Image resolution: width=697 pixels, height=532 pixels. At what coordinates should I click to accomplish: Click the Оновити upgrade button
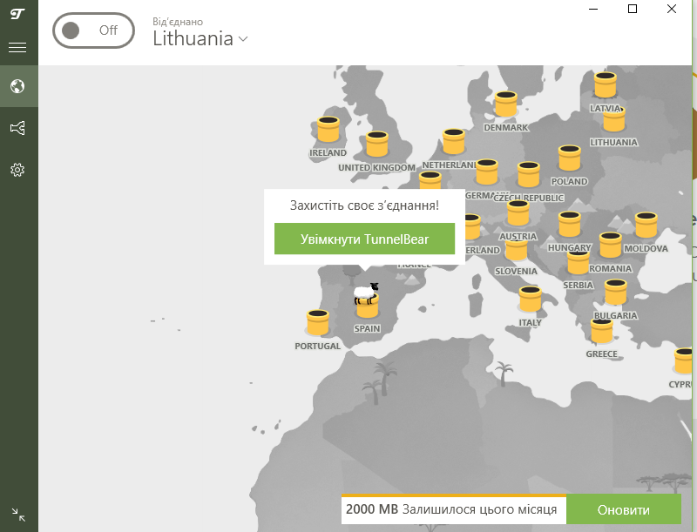(623, 509)
